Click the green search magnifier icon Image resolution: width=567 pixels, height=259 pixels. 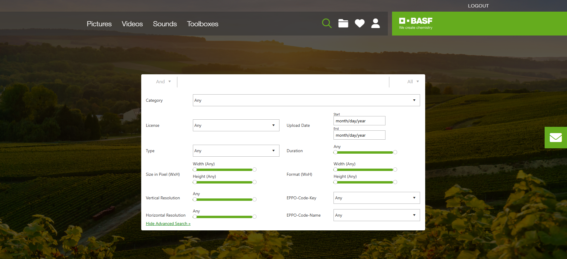[327, 23]
